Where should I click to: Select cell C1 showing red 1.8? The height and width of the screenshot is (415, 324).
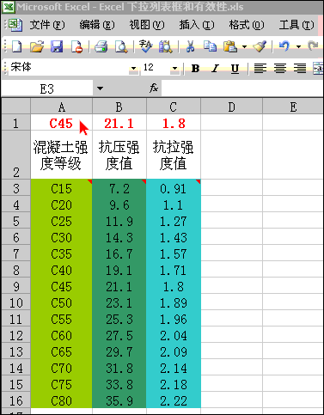point(174,123)
